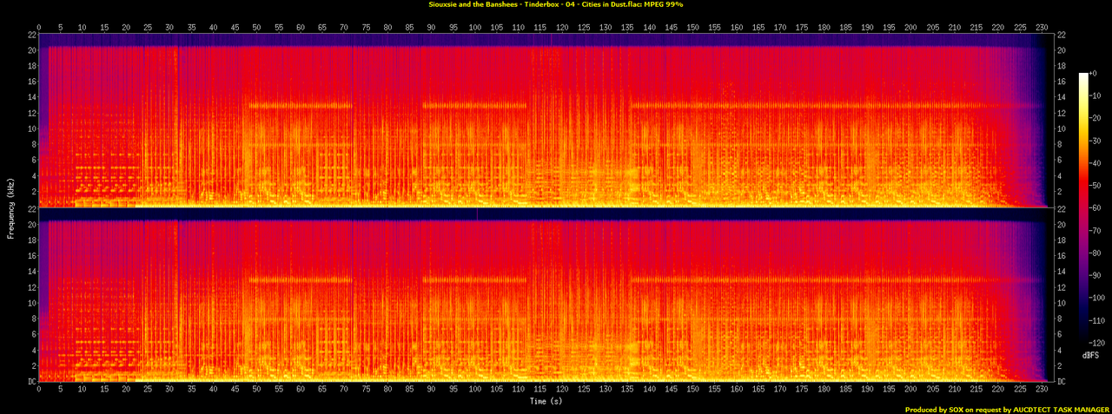
Task: Click the '-100' value on the dBFS scale
Action: 1099,298
